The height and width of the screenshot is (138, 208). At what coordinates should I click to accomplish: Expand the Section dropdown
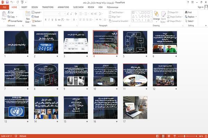37,21
